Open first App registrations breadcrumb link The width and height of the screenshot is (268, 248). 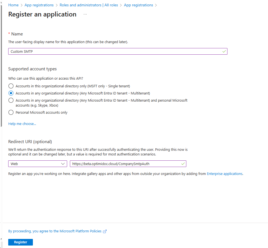pos(39,5)
